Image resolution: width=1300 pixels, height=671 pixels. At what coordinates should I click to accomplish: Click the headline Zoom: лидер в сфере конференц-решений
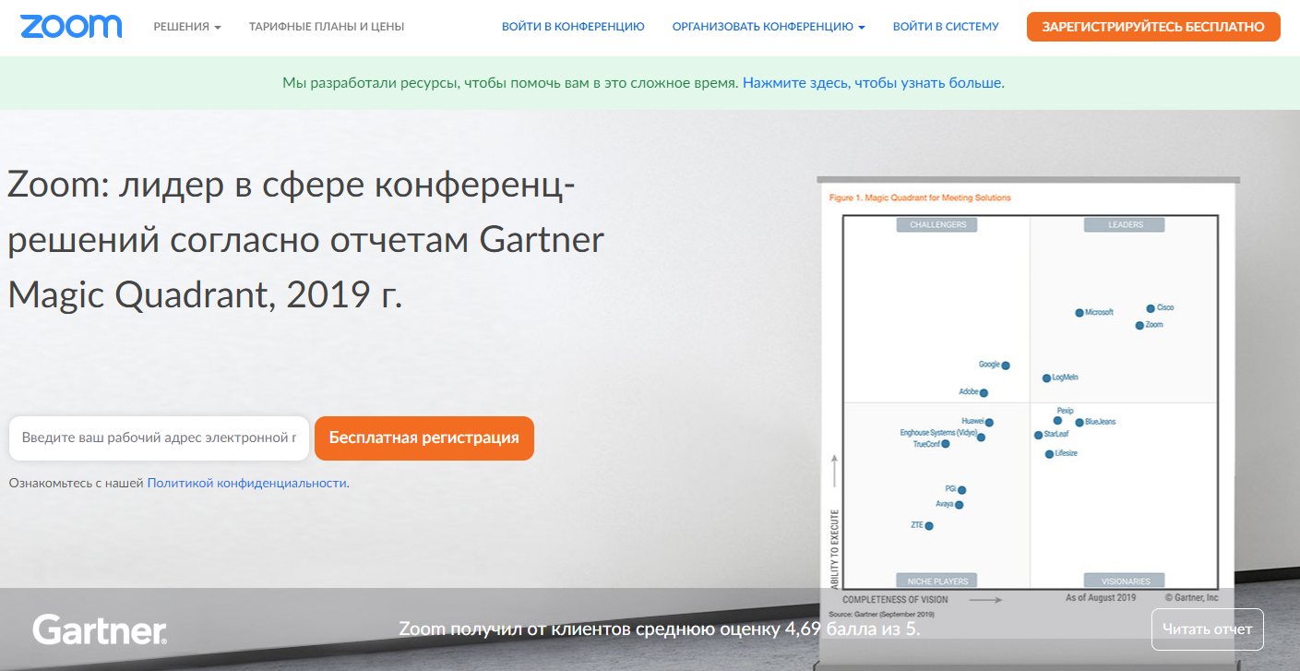point(305,240)
